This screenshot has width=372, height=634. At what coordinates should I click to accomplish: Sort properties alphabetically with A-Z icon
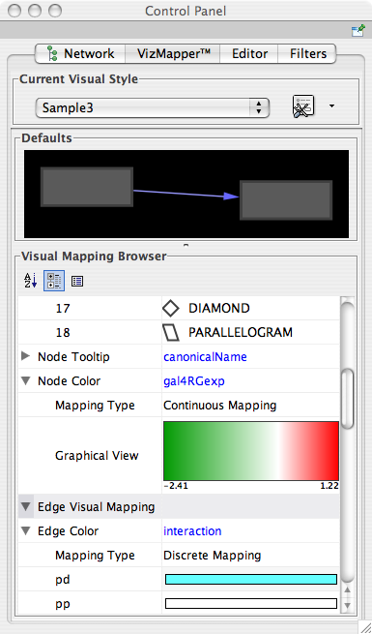[x=31, y=281]
